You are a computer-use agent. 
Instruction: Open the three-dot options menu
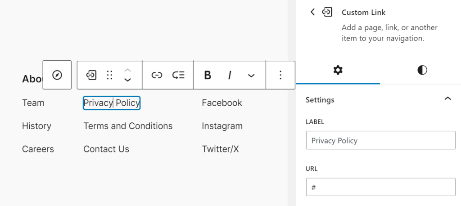pos(280,75)
